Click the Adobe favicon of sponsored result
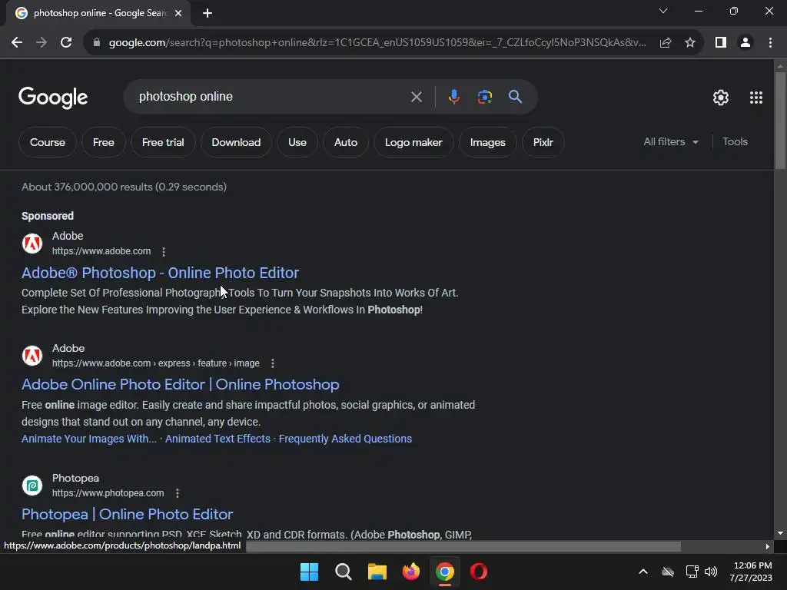787x590 pixels. coord(32,244)
